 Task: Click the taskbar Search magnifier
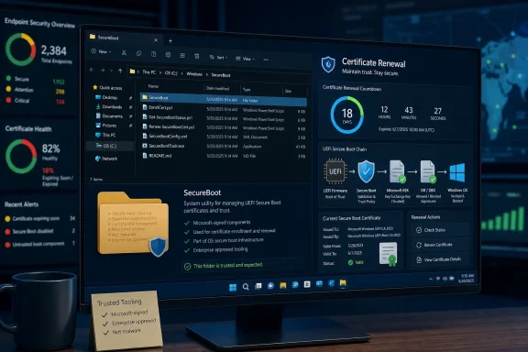click(x=246, y=287)
